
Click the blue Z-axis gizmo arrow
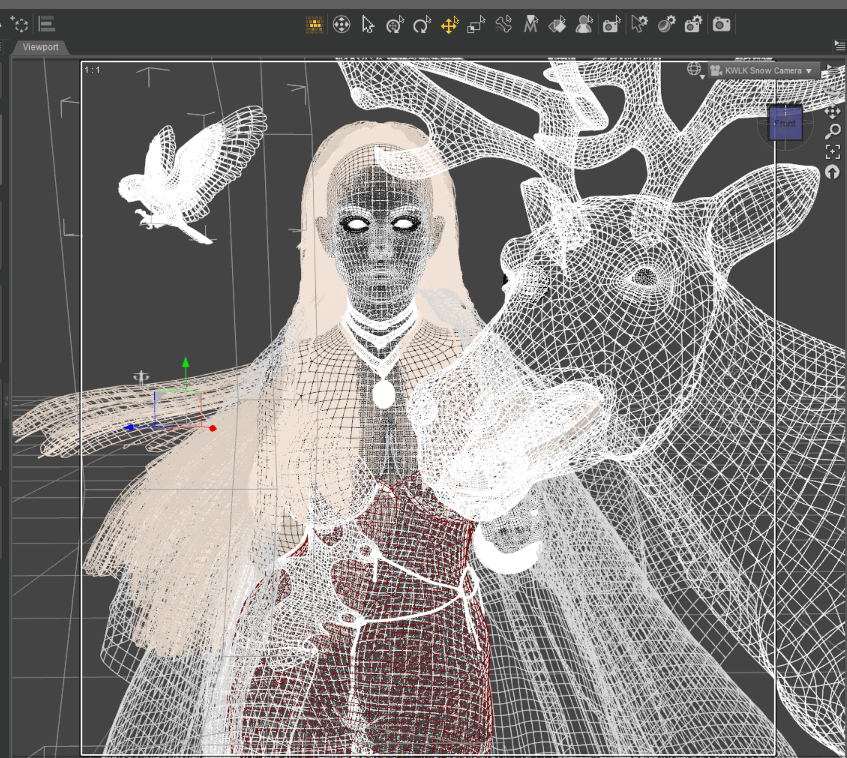129,427
